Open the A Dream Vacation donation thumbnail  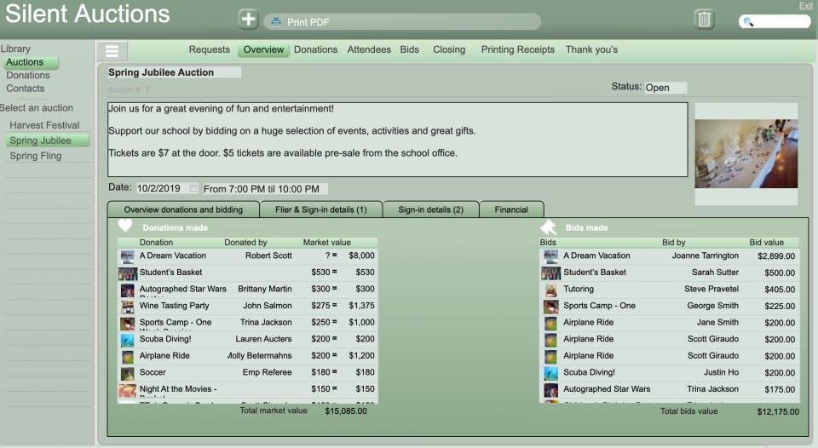point(127,256)
